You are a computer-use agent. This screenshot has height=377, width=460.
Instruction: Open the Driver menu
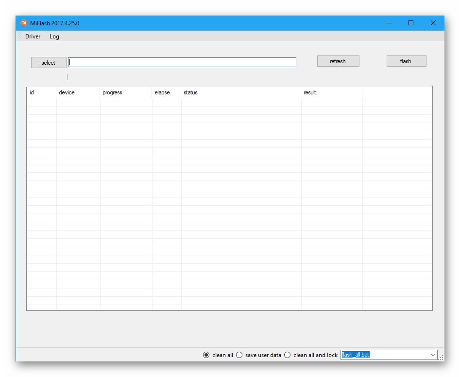point(33,36)
